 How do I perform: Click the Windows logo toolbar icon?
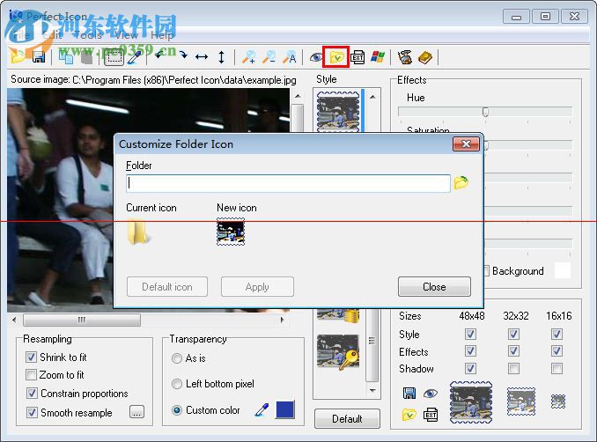point(378,57)
